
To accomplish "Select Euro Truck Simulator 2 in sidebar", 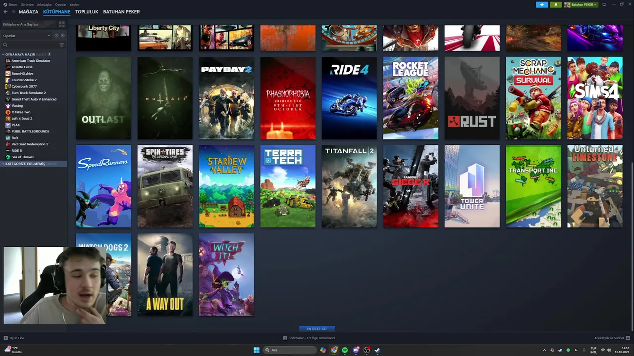I will pyautogui.click(x=28, y=93).
